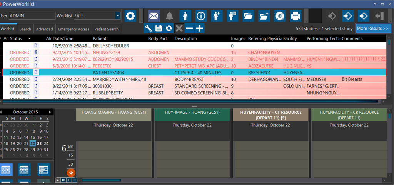Switch to the Emergency Access tab
The width and height of the screenshot is (394, 185).
click(73, 29)
